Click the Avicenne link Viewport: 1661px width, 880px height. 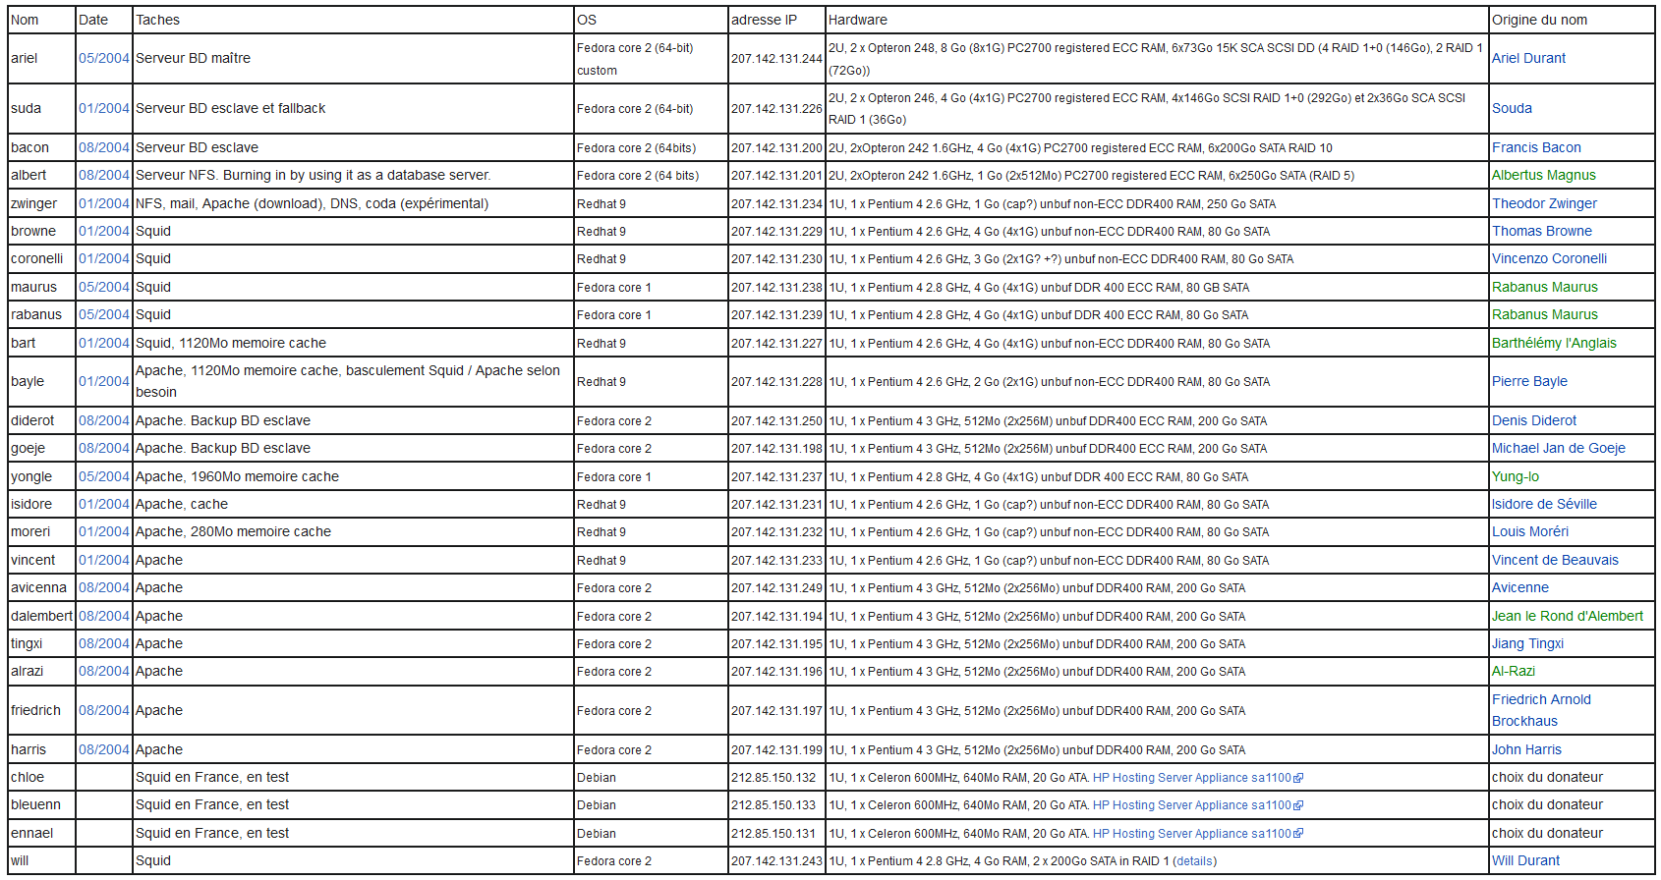(x=1519, y=587)
